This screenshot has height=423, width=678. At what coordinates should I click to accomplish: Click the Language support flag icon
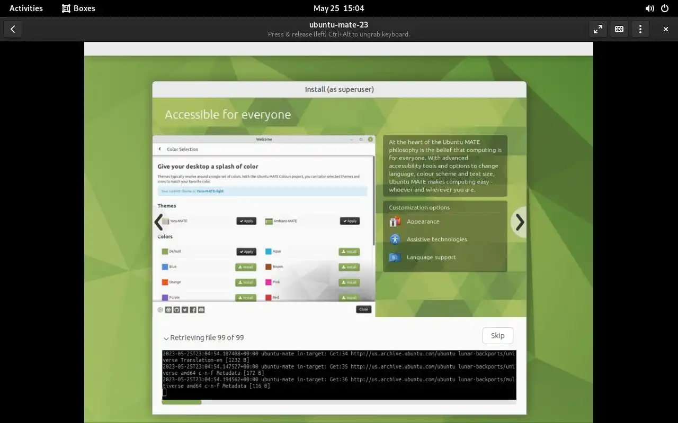coord(395,257)
